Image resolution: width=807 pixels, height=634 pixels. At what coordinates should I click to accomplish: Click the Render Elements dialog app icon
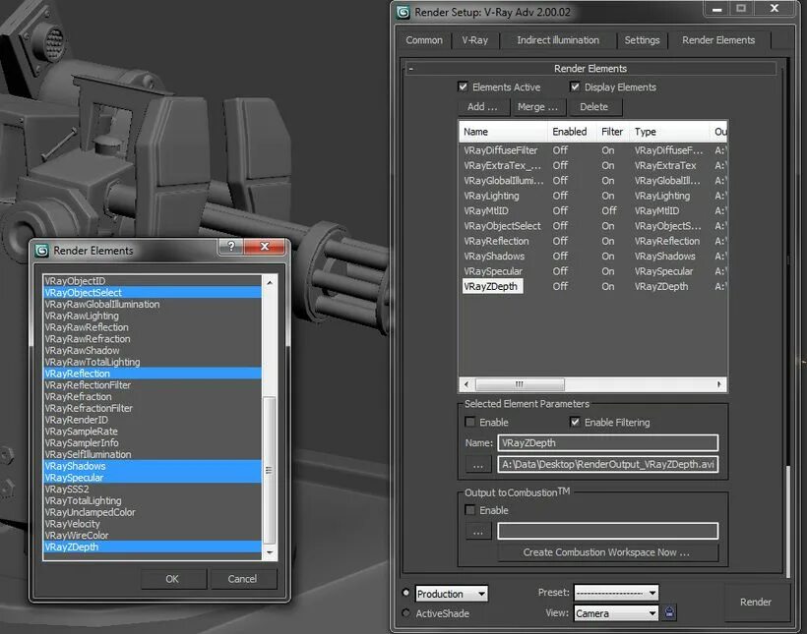pyautogui.click(x=41, y=251)
